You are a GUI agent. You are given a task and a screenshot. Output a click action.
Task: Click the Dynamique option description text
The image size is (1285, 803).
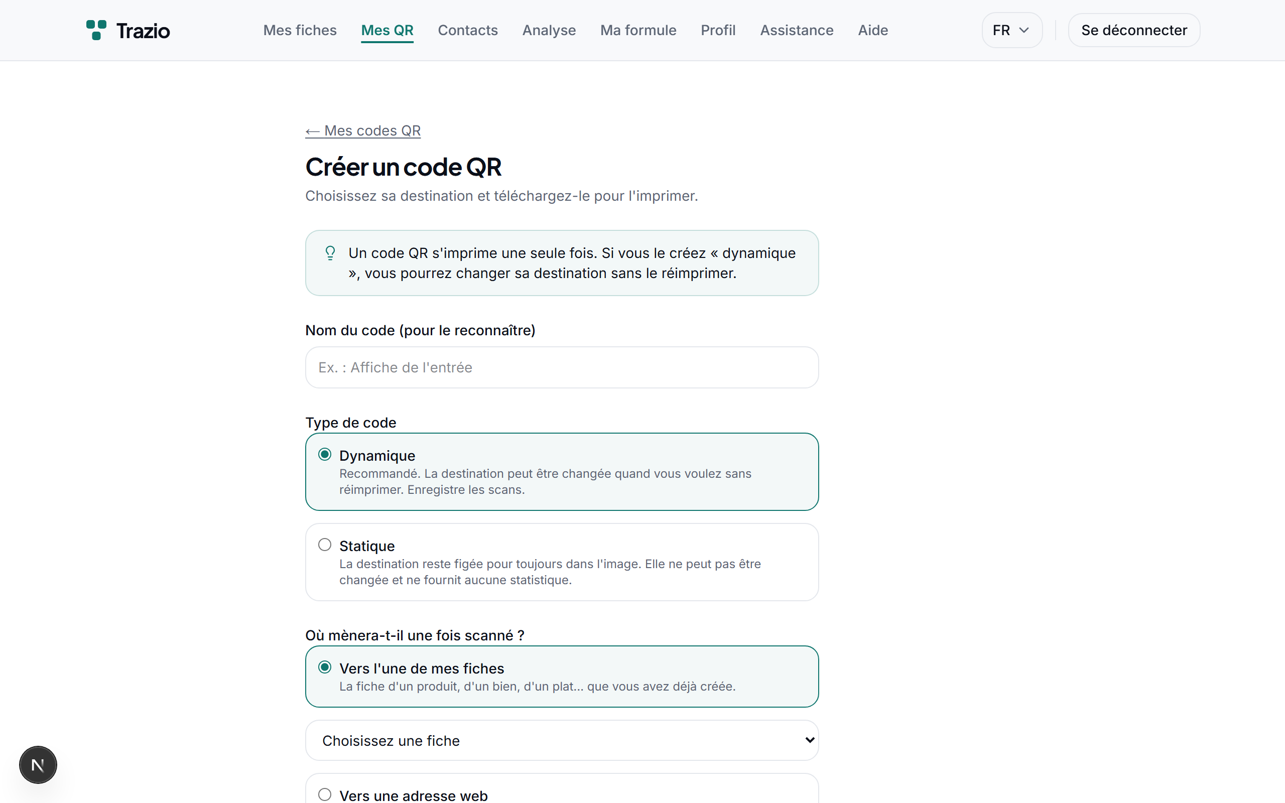click(545, 482)
